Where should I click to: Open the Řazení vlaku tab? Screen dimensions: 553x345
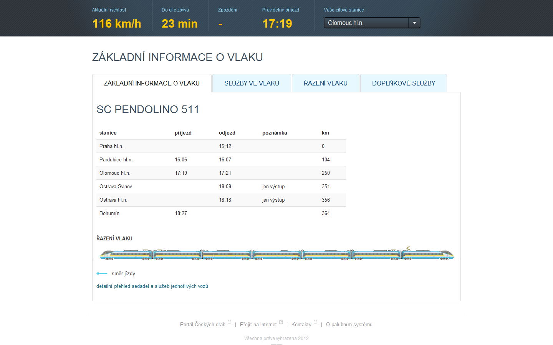(325, 83)
